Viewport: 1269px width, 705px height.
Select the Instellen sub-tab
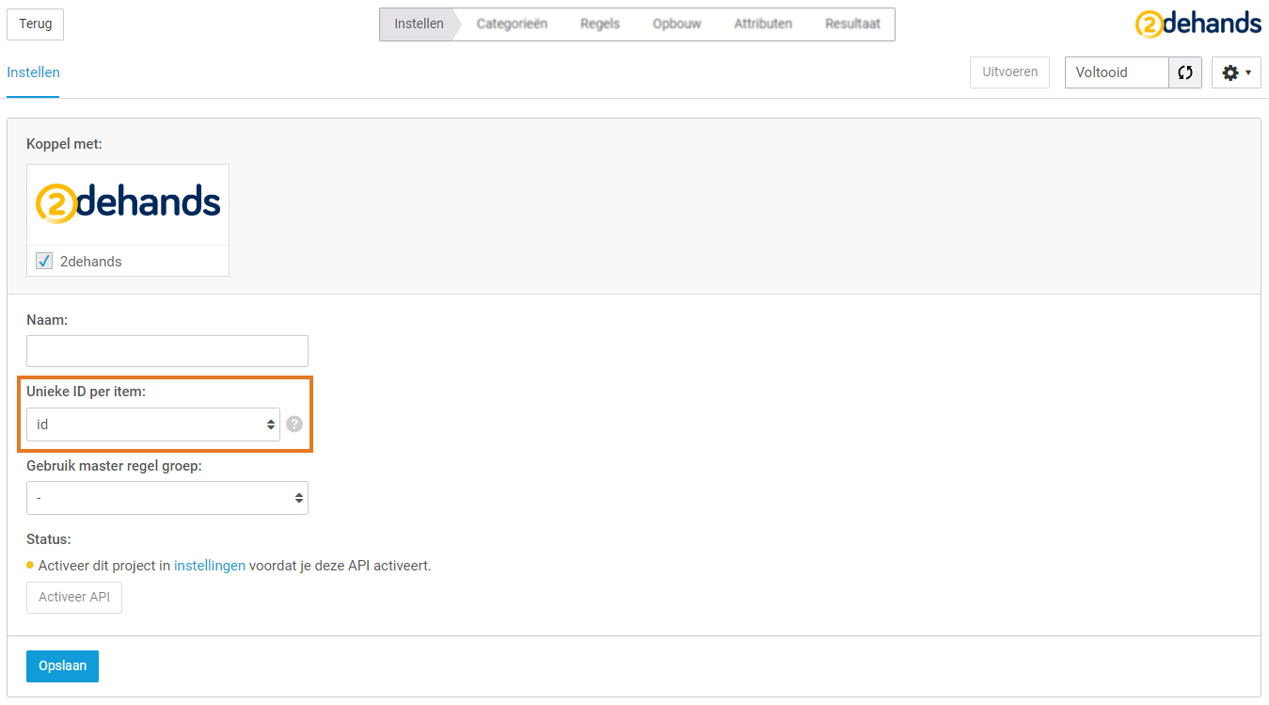click(33, 72)
